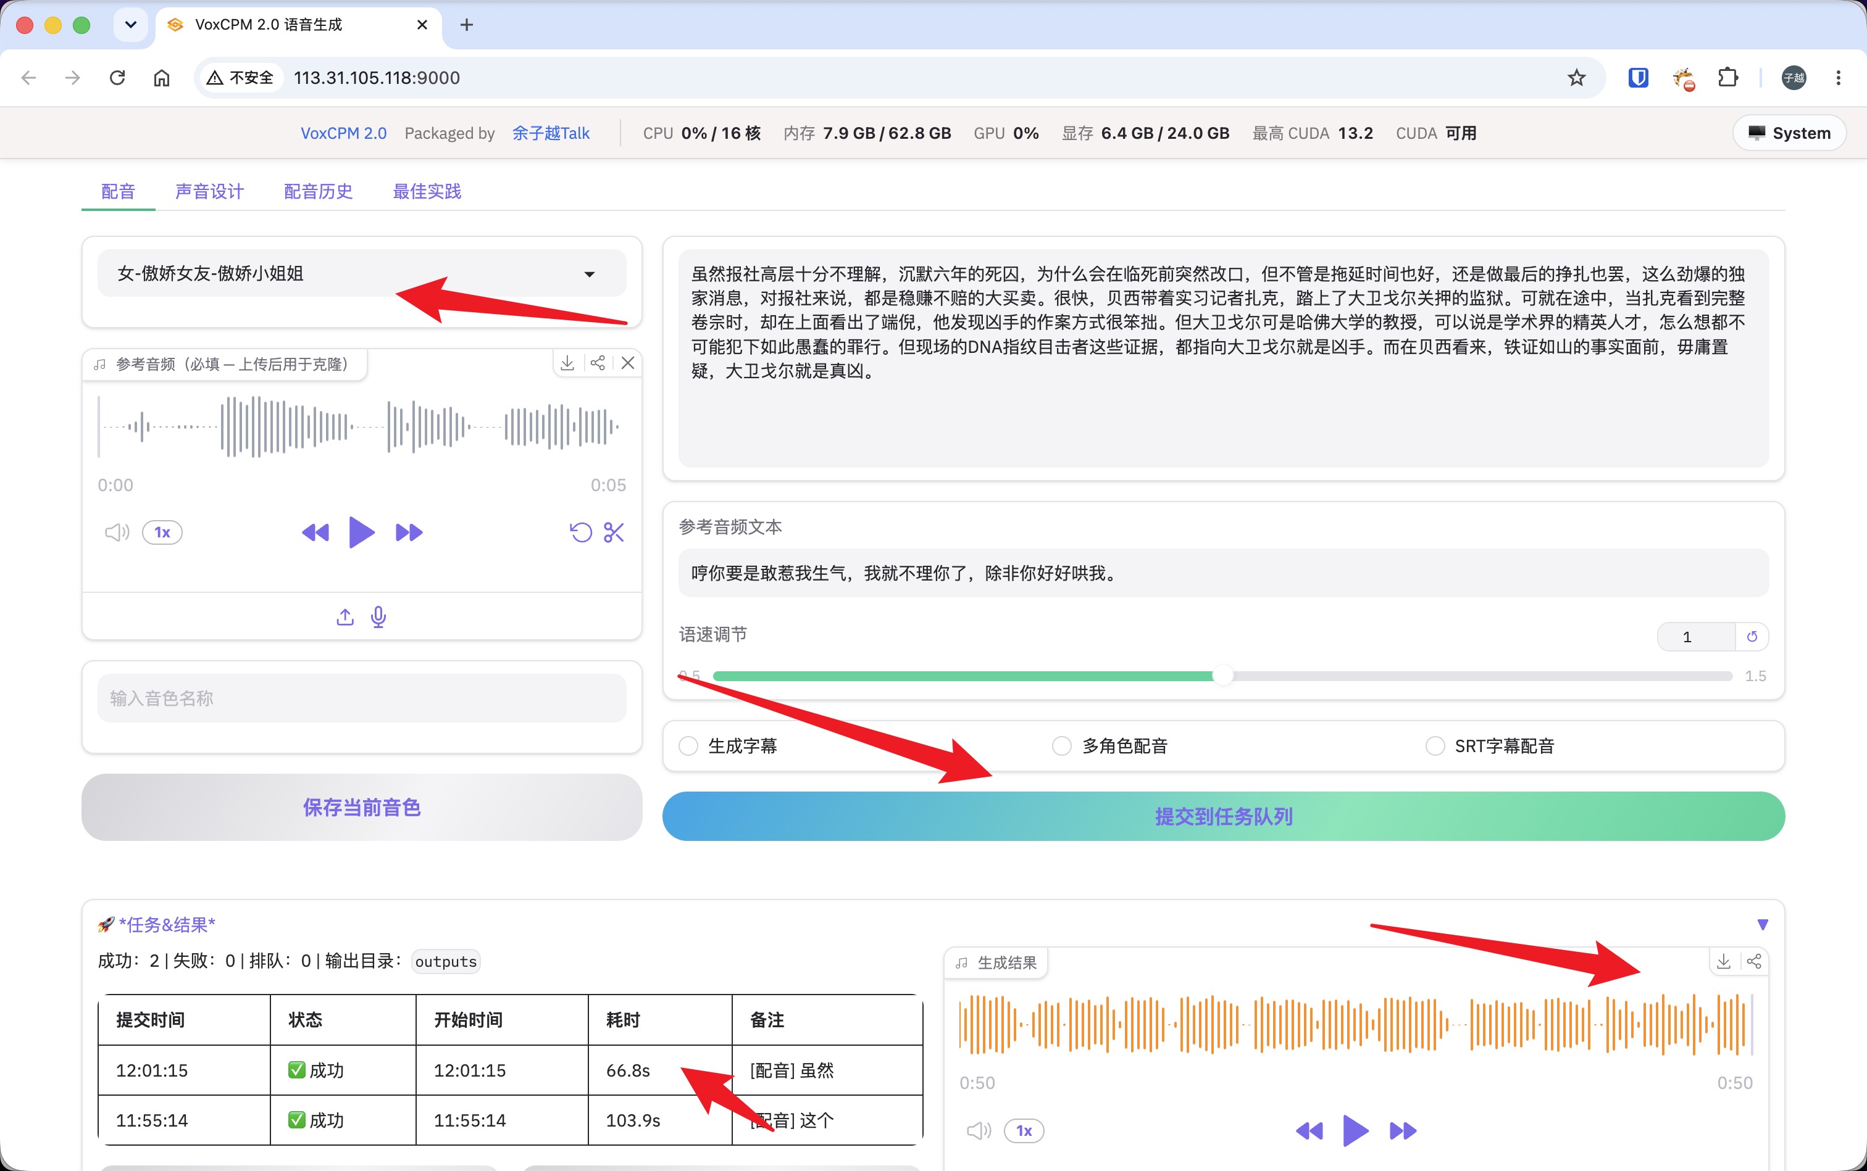Fast-forward the reference audio
This screenshot has width=1867, height=1171.
[409, 532]
